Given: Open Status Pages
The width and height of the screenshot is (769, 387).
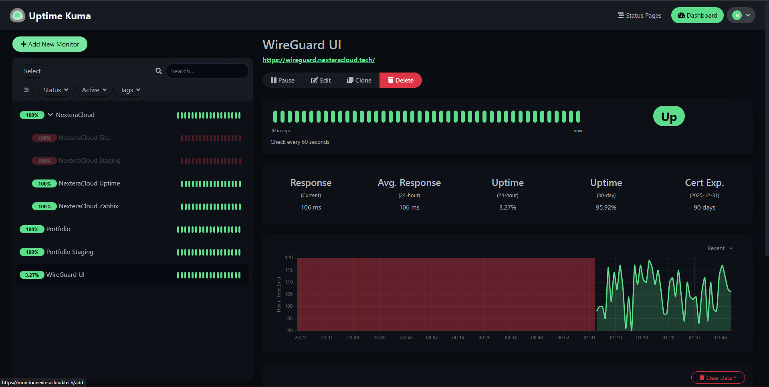Looking at the screenshot, I should click(639, 15).
